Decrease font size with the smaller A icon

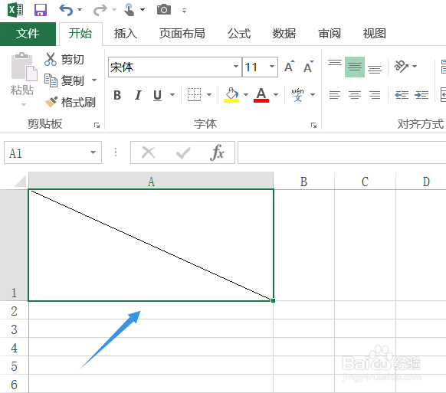coord(308,67)
